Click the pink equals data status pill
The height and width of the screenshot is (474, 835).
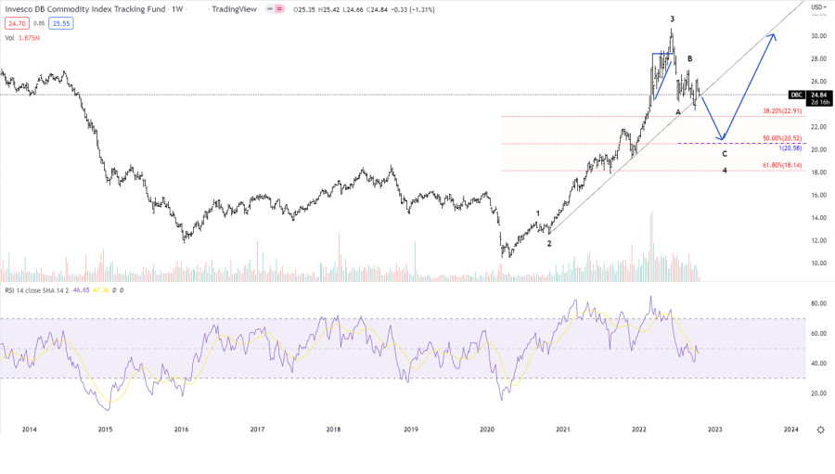[279, 9]
